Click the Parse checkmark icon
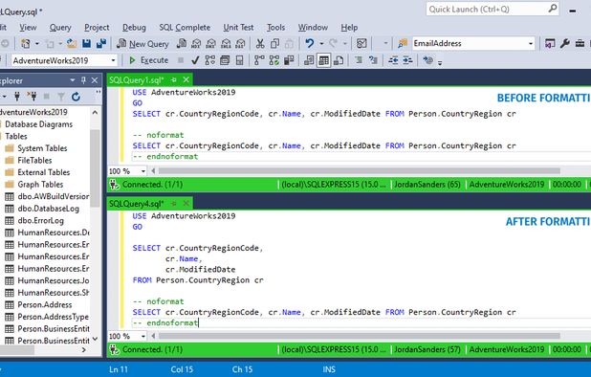This screenshot has width=591, height=377. pos(195,60)
